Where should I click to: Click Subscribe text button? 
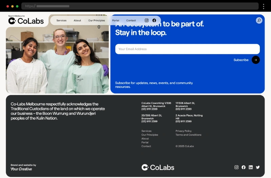tap(241, 60)
